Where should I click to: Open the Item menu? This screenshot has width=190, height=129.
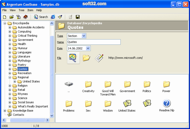(30, 10)
